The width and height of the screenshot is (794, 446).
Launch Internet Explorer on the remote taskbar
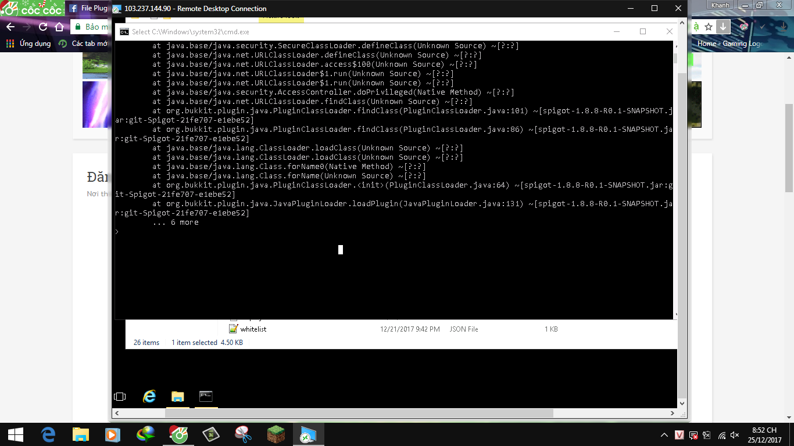[149, 397]
